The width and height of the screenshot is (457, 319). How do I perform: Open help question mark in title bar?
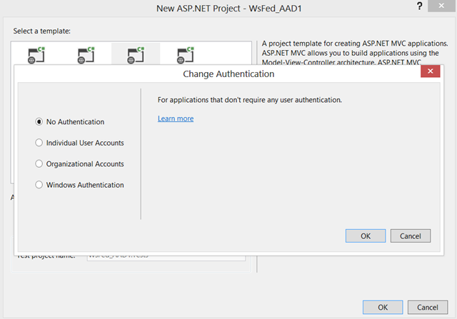pos(419,6)
